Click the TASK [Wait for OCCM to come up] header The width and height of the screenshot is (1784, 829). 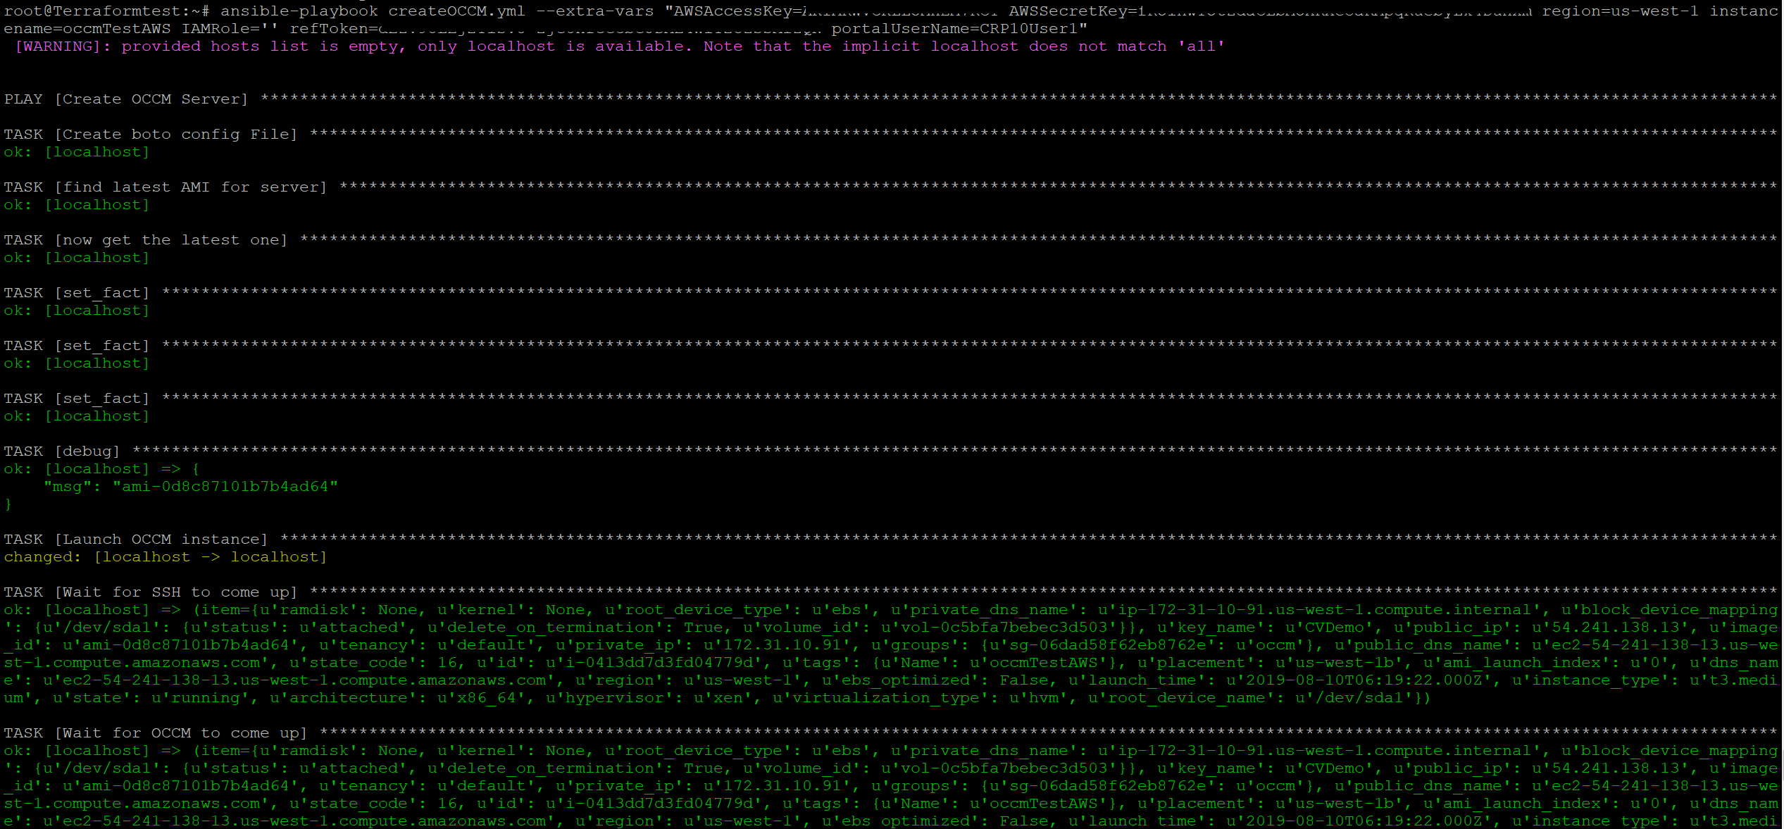pos(155,733)
